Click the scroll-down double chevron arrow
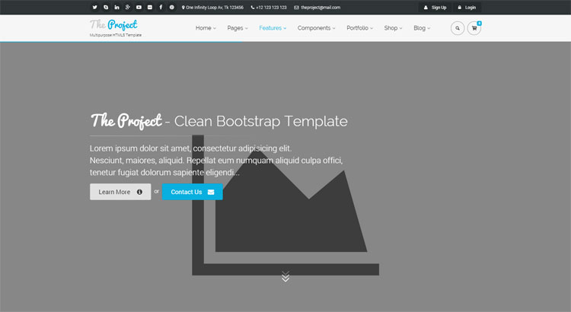Viewport: 571px width, 312px height. [x=285, y=276]
